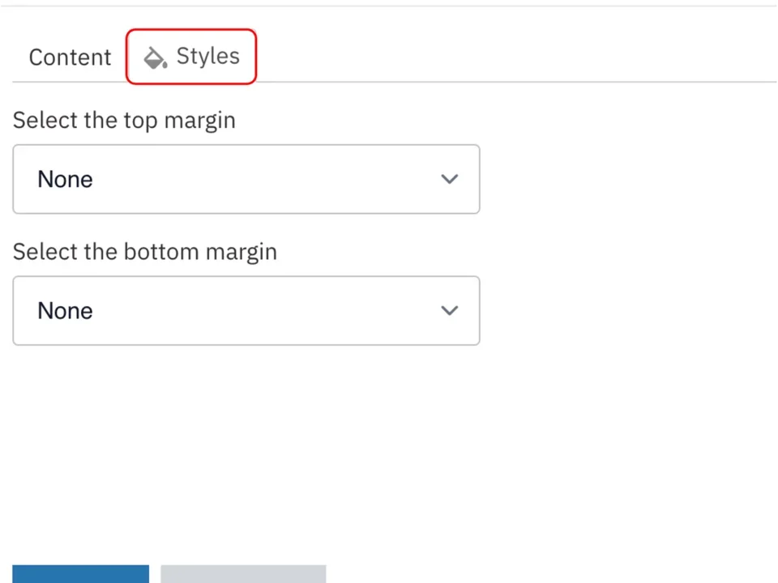Click the paint bucket icon on Styles tab
The image size is (778, 583).
pyautogui.click(x=154, y=57)
